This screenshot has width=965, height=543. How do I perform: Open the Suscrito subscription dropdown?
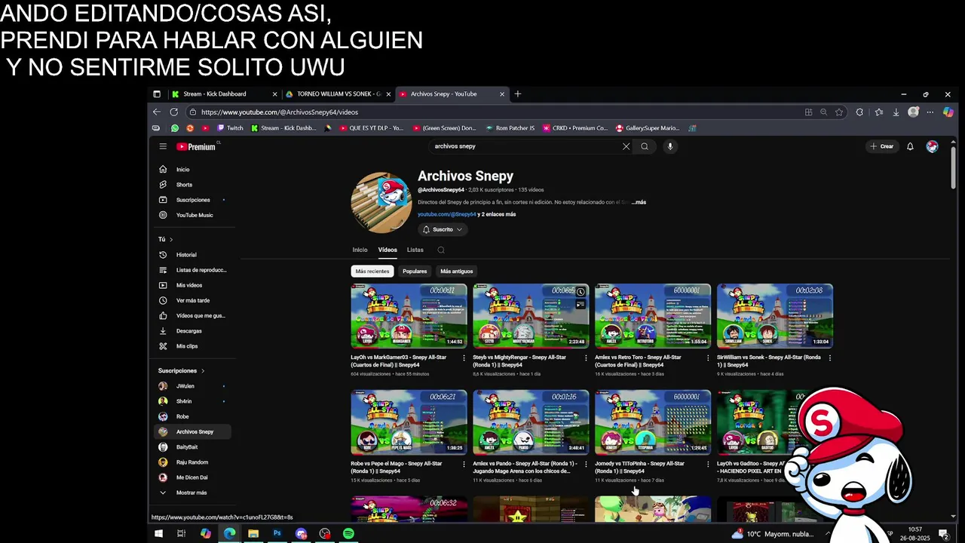tap(443, 229)
